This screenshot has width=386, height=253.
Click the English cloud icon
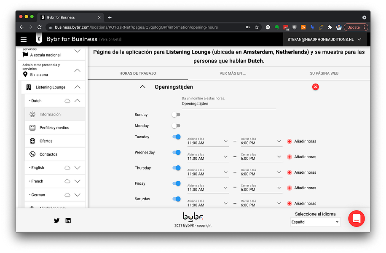[67, 168]
